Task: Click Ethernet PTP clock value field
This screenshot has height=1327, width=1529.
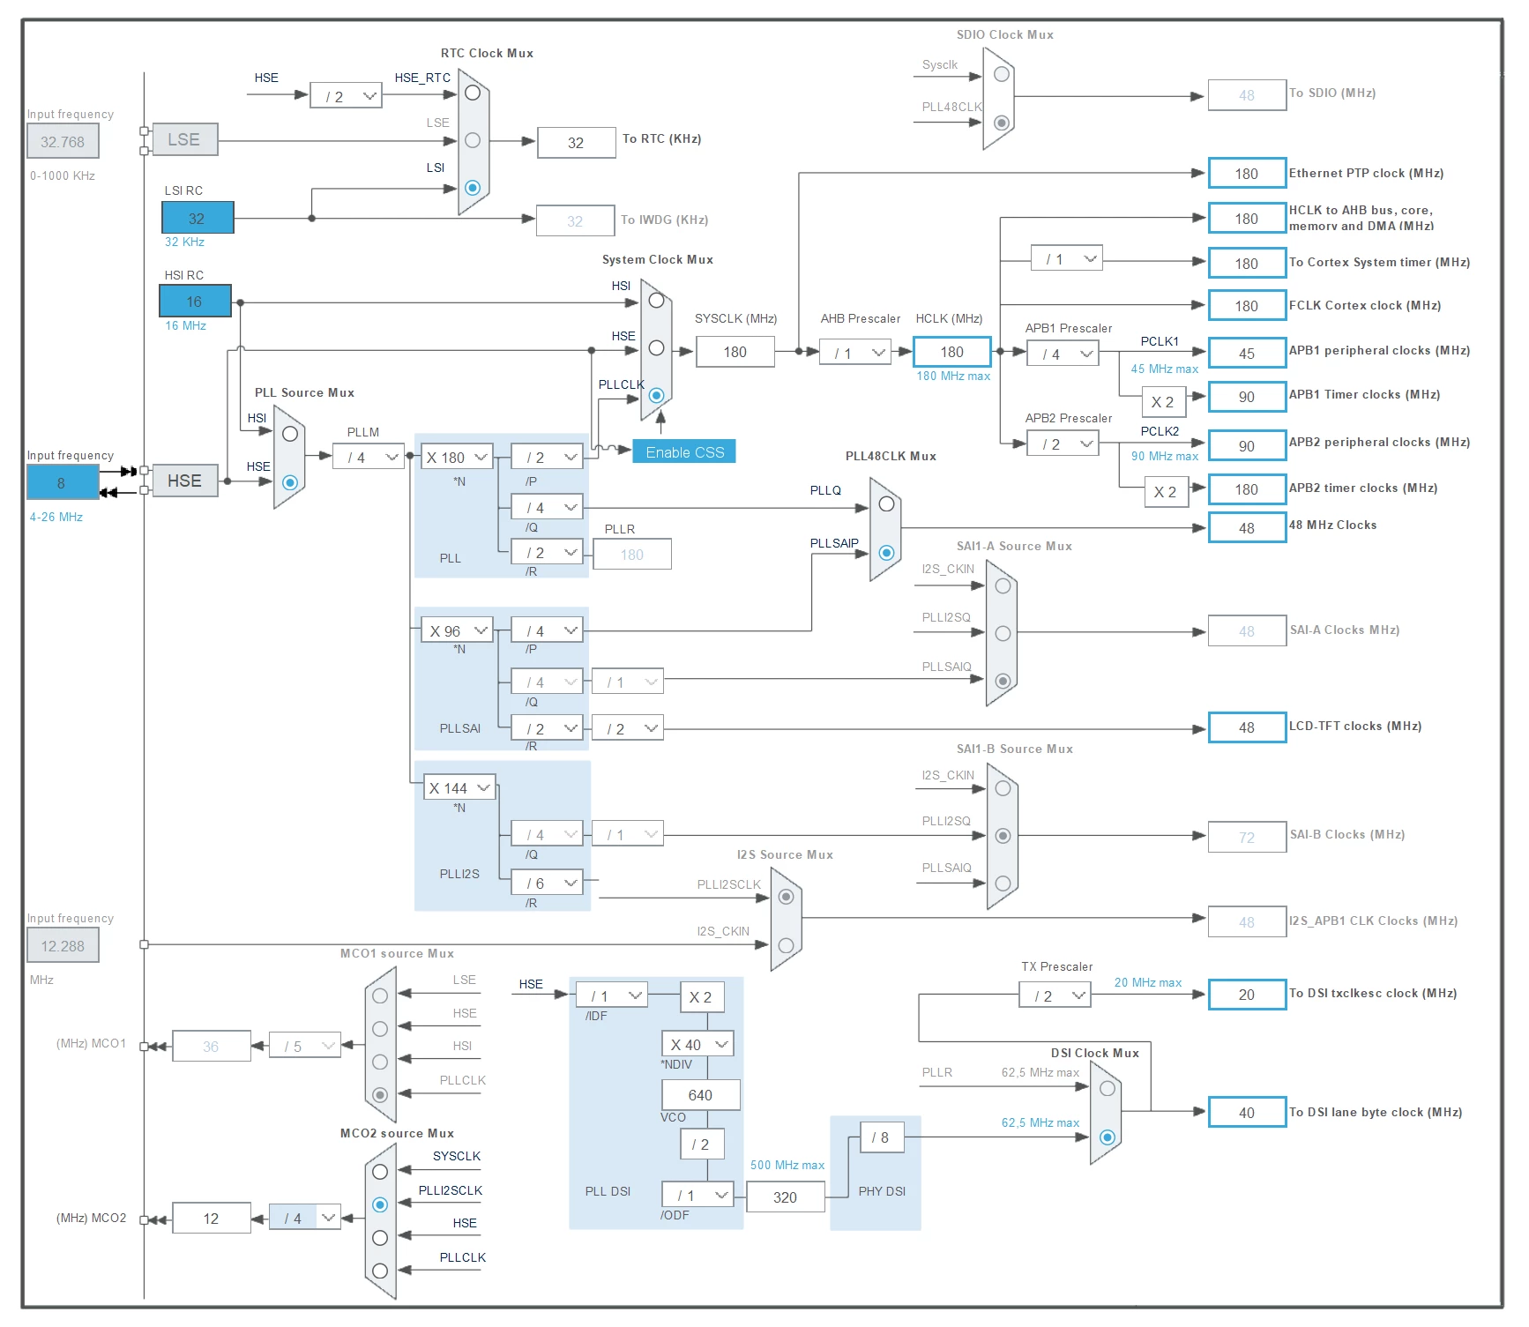Action: (x=1247, y=174)
